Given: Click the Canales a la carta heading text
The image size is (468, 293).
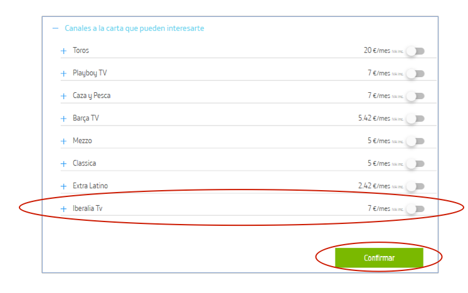Looking at the screenshot, I should (134, 28).
